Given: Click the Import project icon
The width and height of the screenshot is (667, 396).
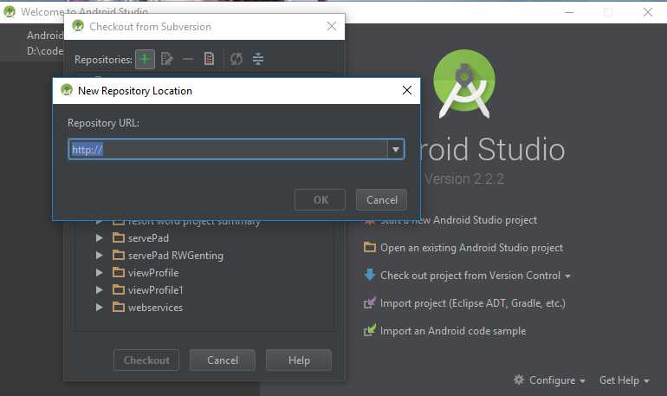Looking at the screenshot, I should (370, 302).
